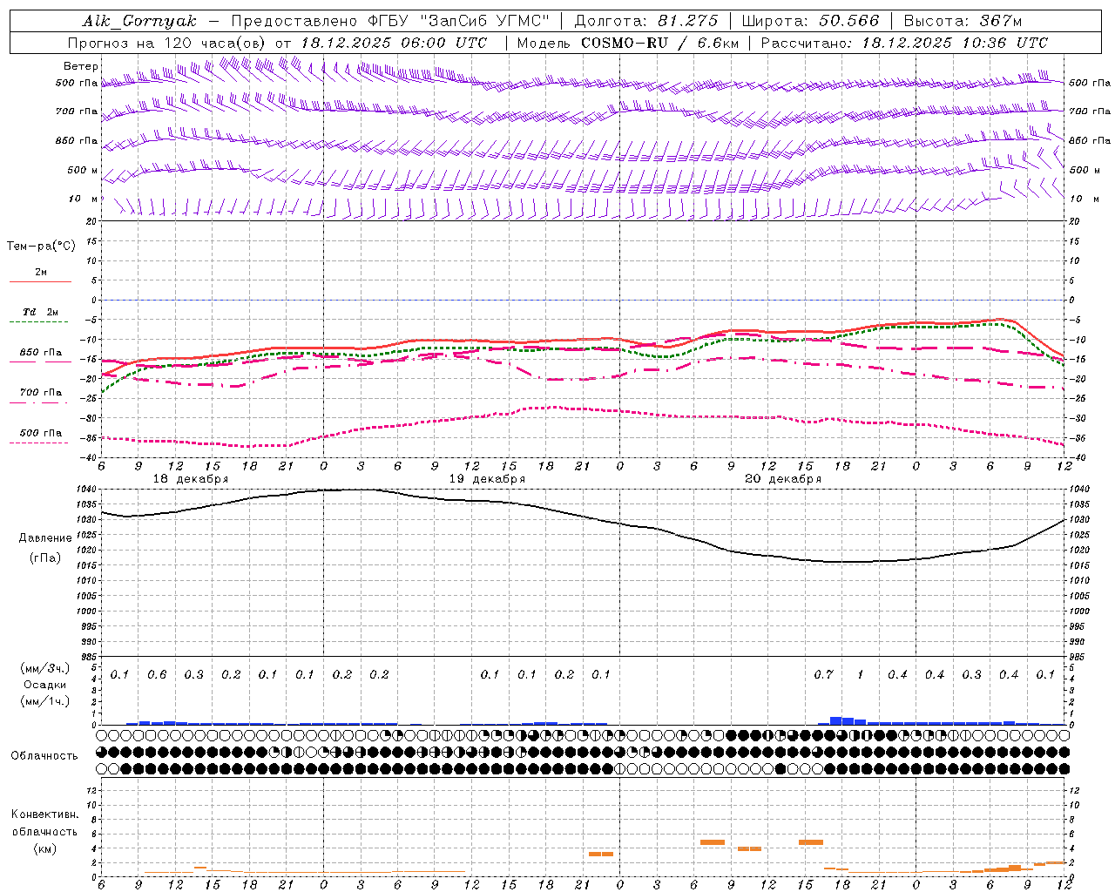1115x892 pixels.
Task: Select the model name COSMO-RU / 6.6км
Action: click(659, 43)
